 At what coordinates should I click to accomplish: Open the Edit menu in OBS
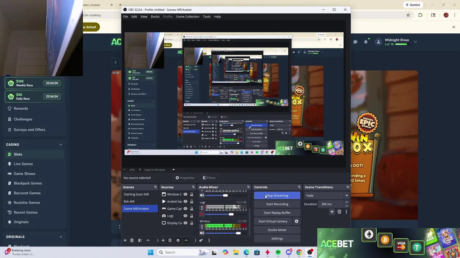(x=134, y=16)
